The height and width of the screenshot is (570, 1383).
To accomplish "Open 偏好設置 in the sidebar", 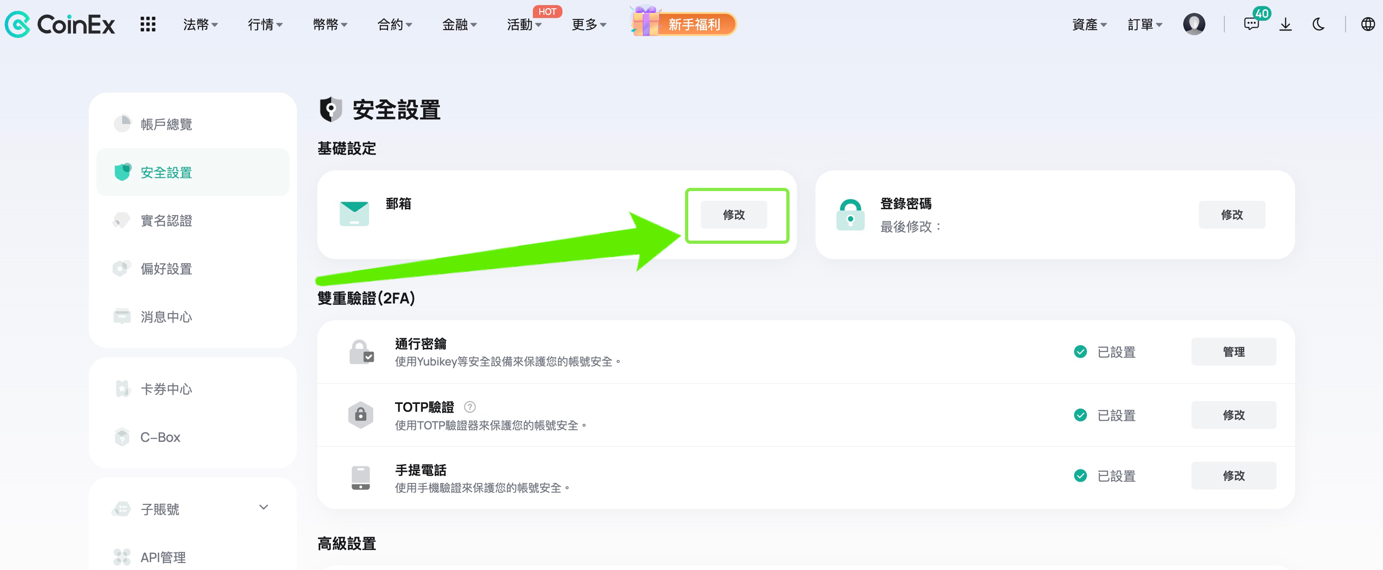I will (x=193, y=269).
